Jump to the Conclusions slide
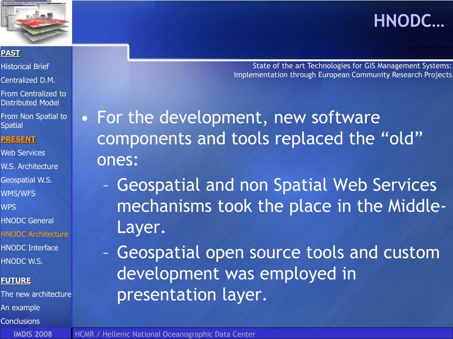Image resolution: width=453 pixels, height=339 pixels. tap(20, 321)
